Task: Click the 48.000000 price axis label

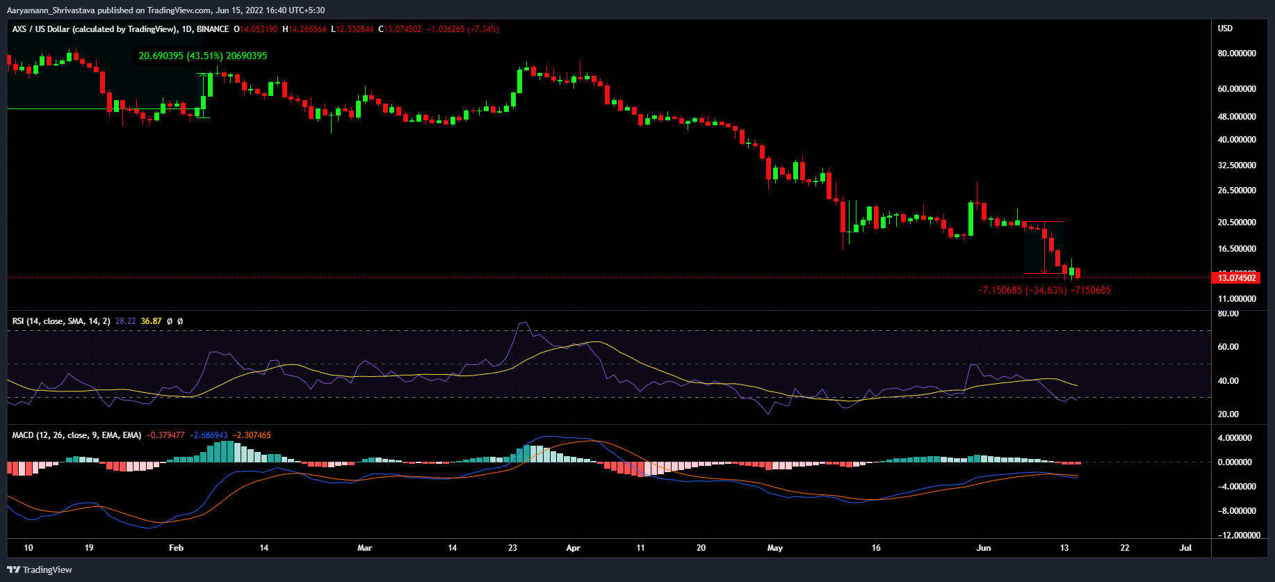Action: [1237, 117]
